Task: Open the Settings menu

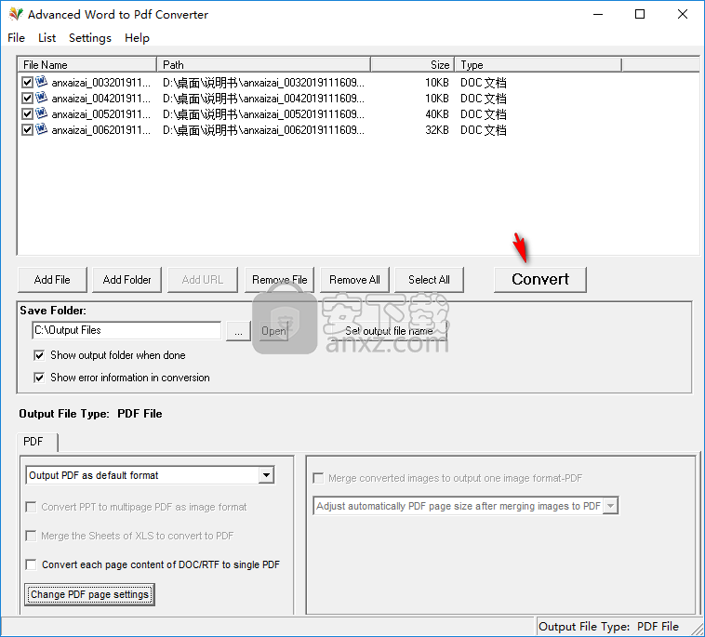Action: click(x=90, y=38)
